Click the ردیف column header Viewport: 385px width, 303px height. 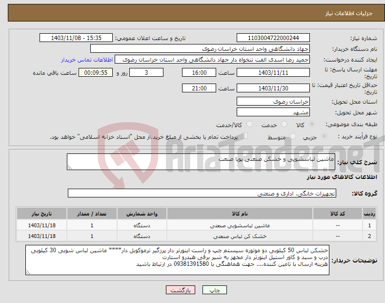click(369, 214)
